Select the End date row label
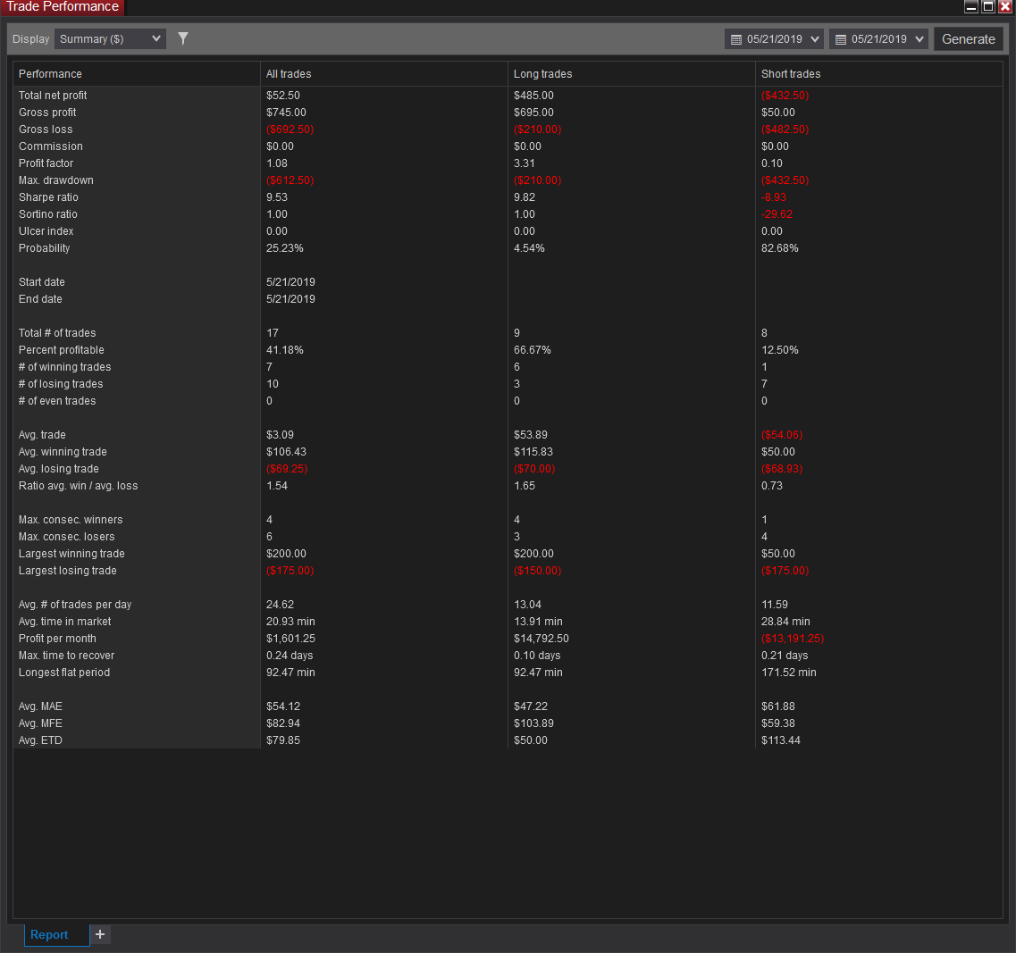This screenshot has height=953, width=1016. [x=40, y=298]
